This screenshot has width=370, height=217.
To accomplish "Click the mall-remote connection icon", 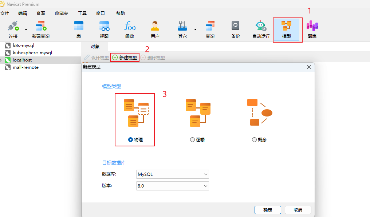I will pos(8,67).
